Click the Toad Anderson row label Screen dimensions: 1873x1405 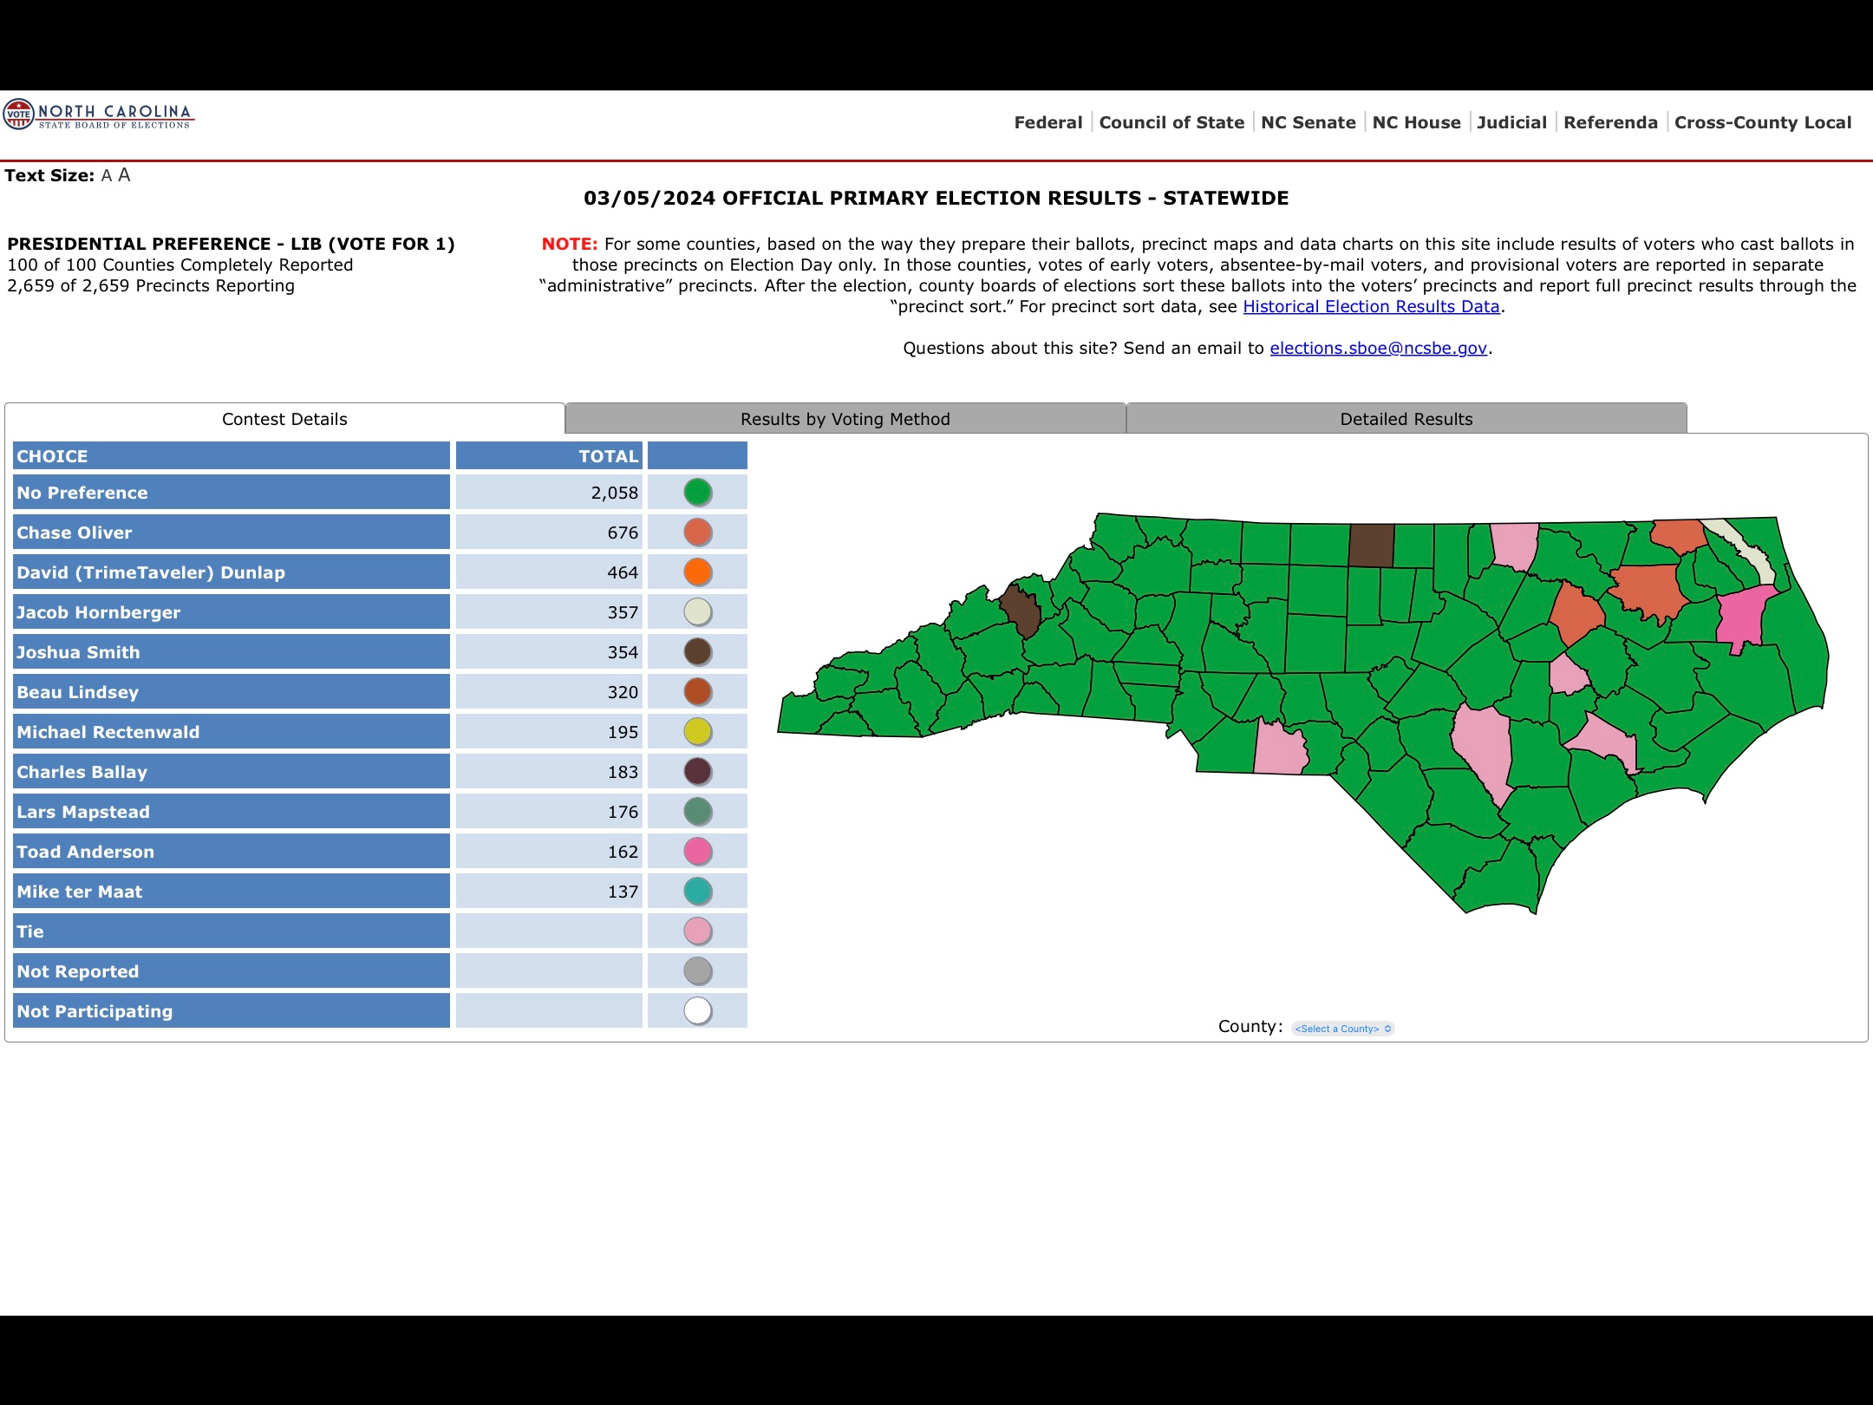[232, 852]
